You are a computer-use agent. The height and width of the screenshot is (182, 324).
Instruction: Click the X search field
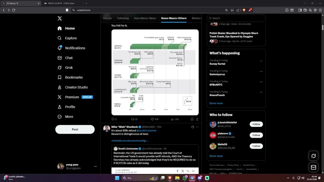(236, 18)
